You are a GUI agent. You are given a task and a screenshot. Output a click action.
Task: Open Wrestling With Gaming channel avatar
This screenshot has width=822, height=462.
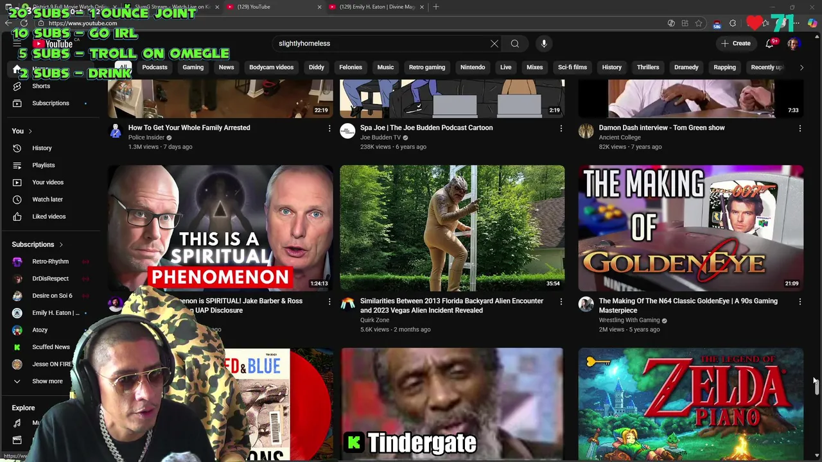click(586, 305)
